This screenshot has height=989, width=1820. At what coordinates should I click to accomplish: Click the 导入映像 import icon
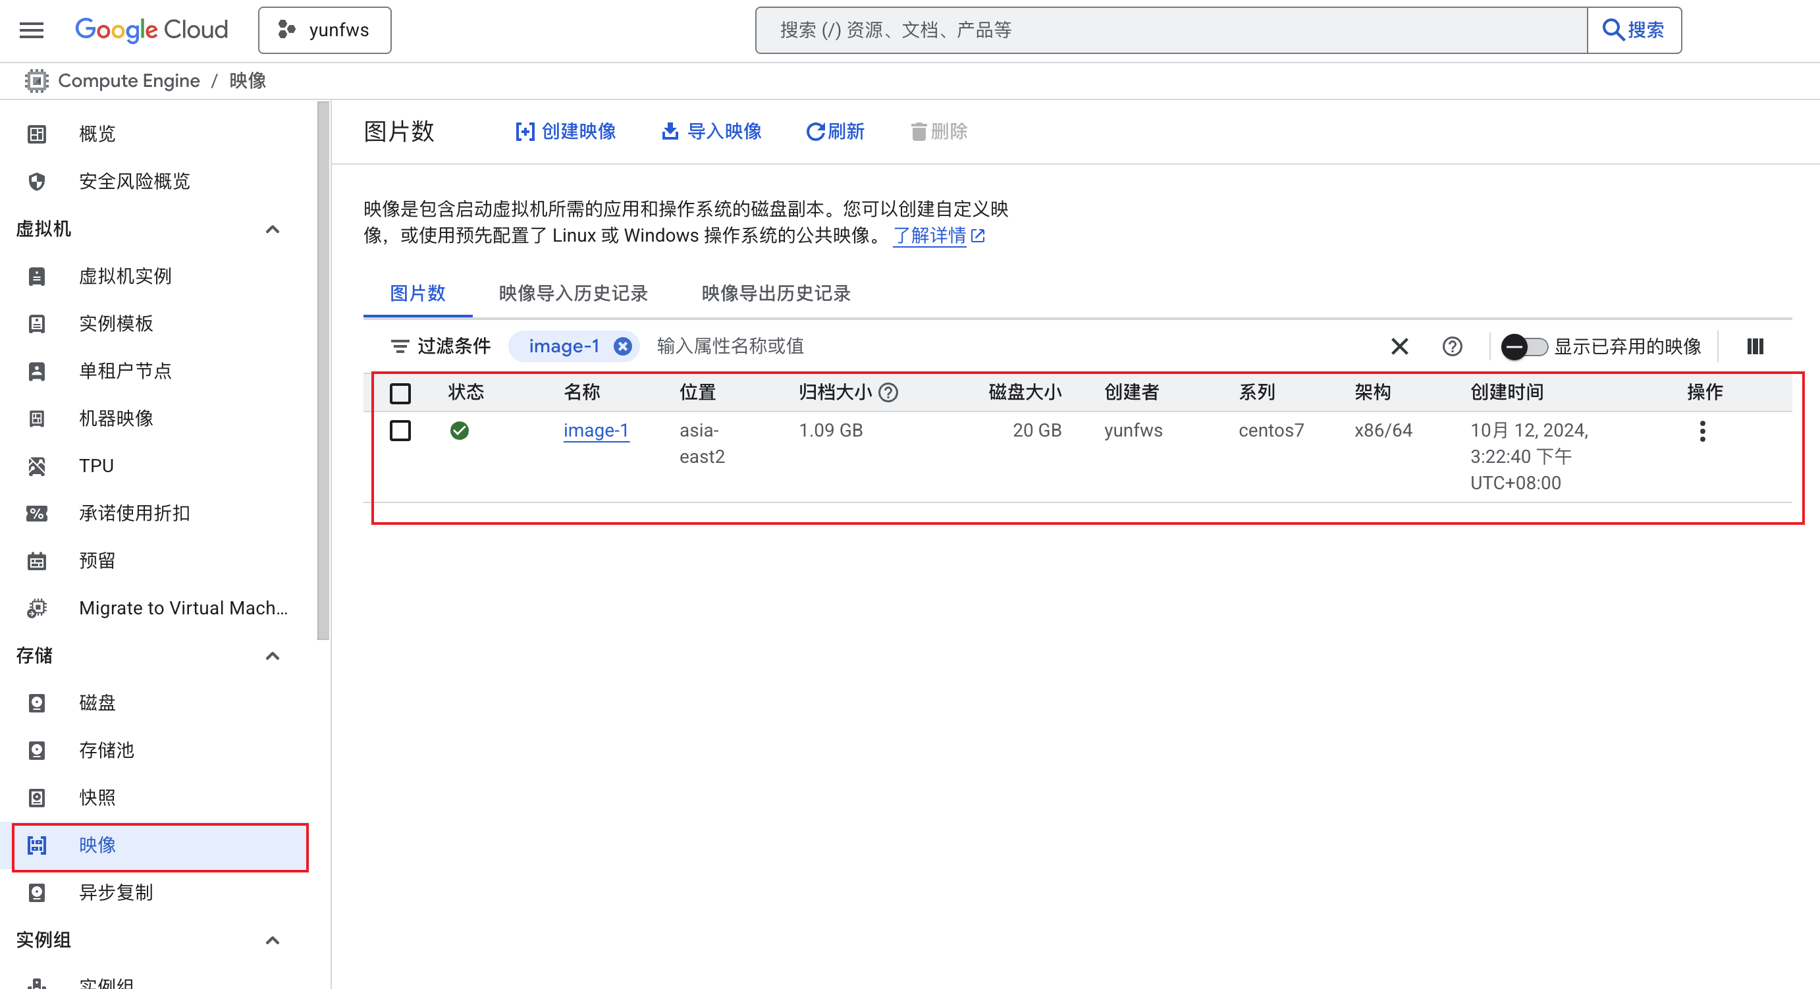tap(669, 132)
